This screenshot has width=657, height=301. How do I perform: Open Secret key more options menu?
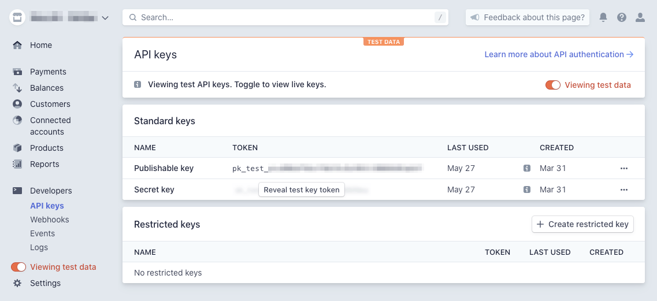[623, 189]
